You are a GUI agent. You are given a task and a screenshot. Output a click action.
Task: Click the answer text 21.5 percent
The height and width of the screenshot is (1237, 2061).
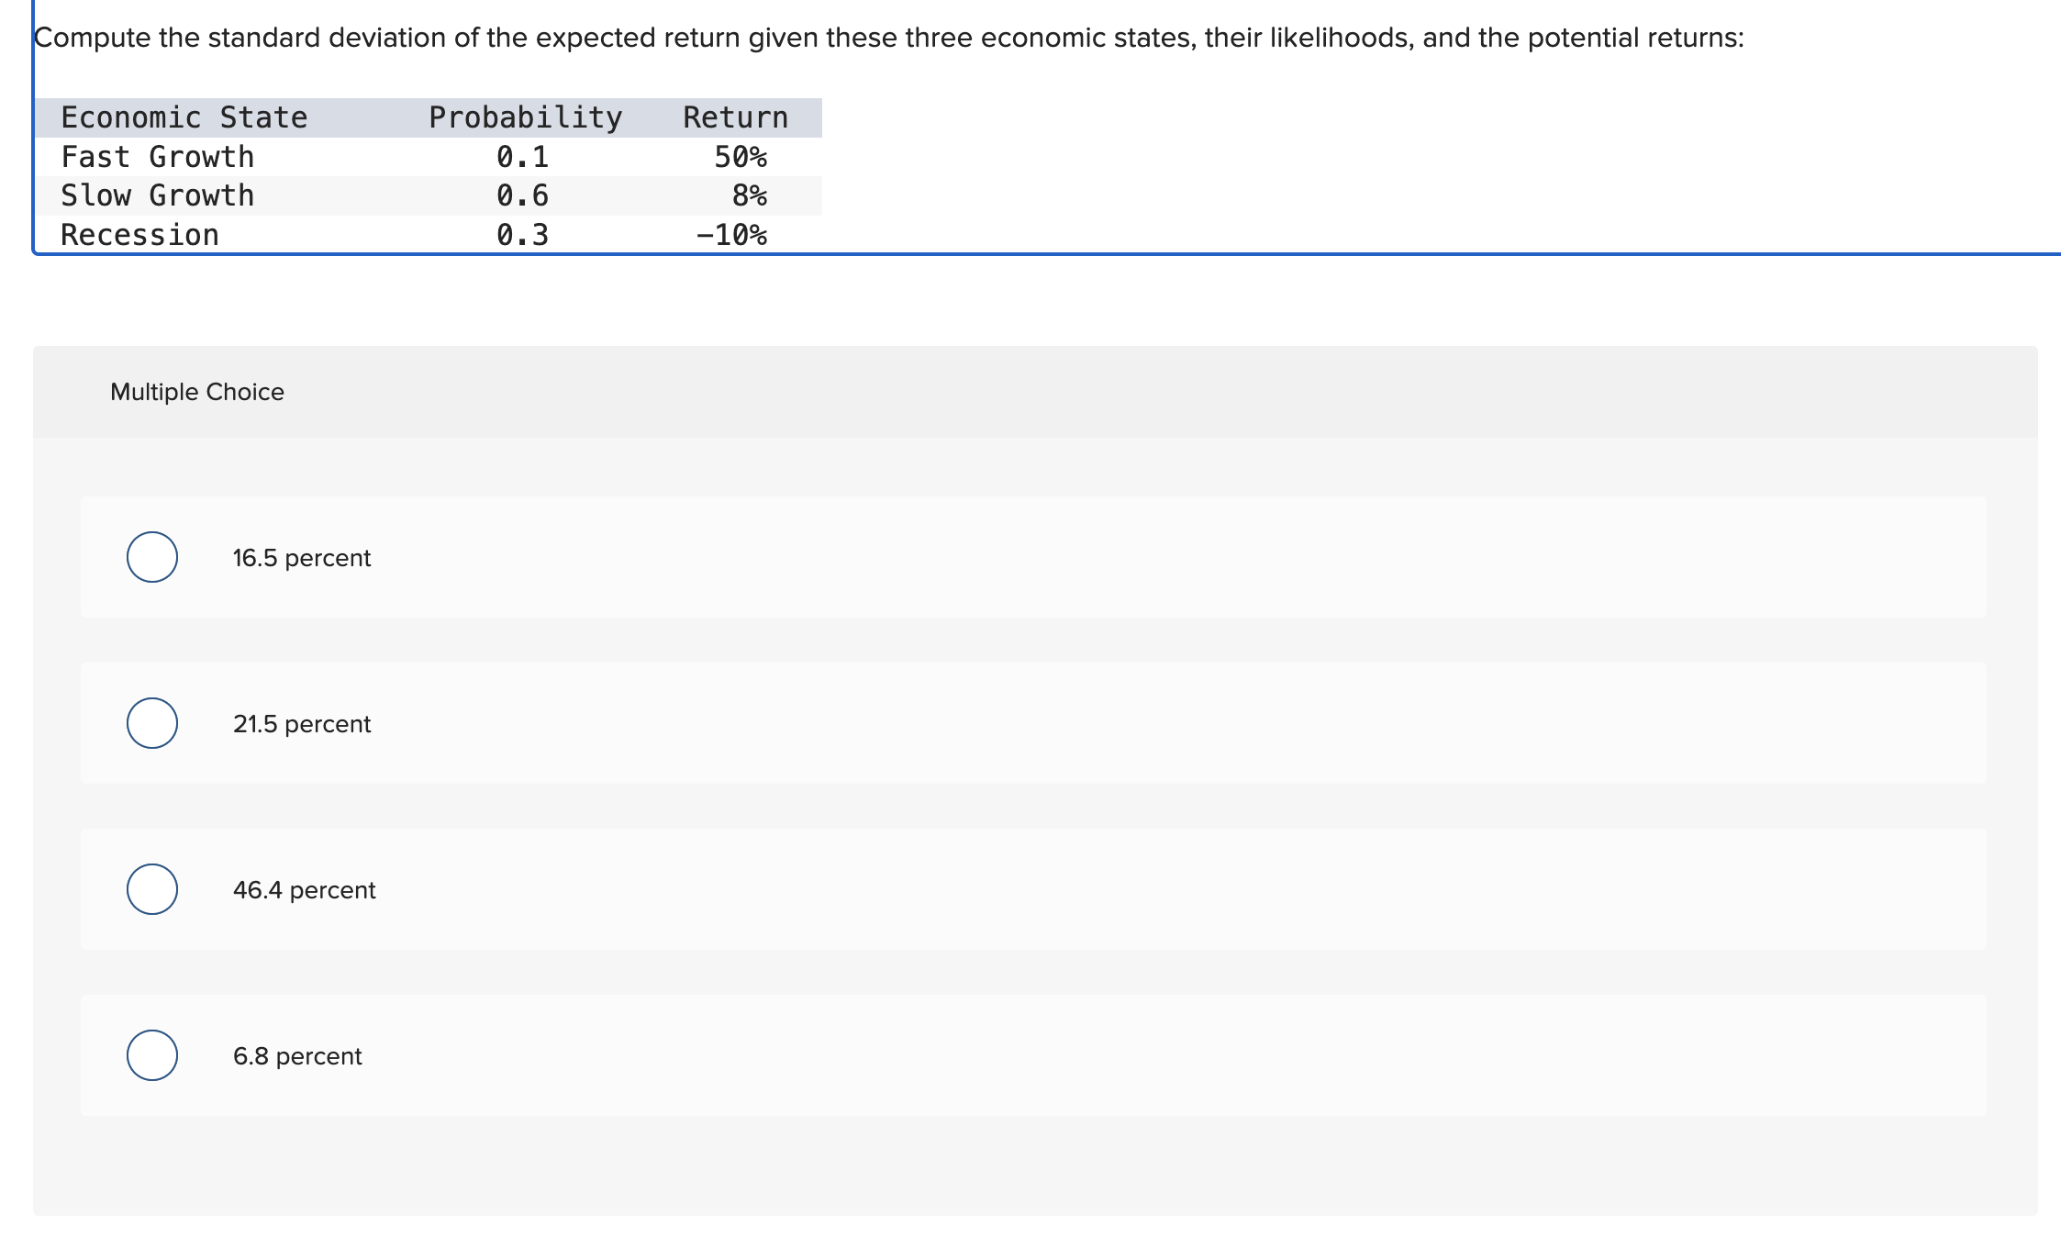click(302, 724)
